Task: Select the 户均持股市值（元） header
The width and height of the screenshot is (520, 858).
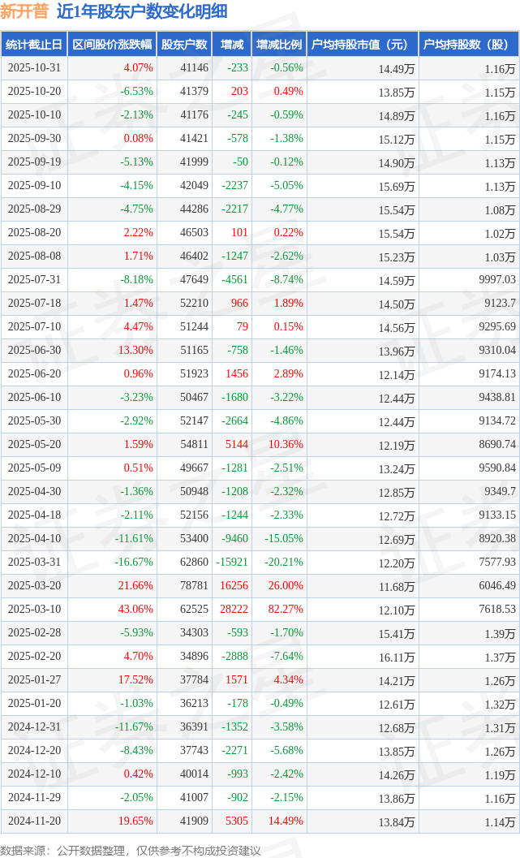Action: point(362,45)
